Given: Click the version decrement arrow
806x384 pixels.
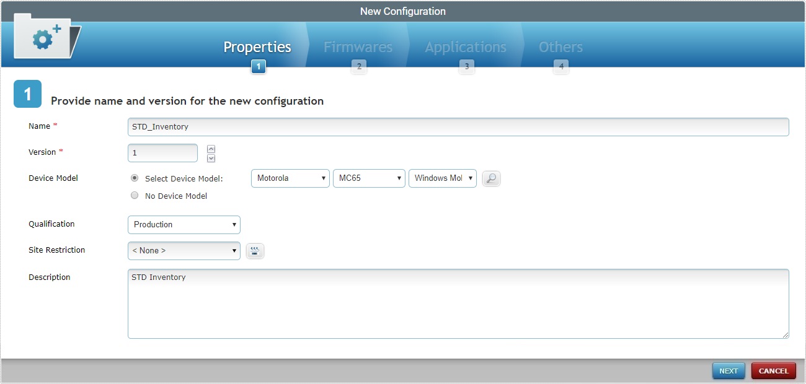Looking at the screenshot, I should coord(211,157).
